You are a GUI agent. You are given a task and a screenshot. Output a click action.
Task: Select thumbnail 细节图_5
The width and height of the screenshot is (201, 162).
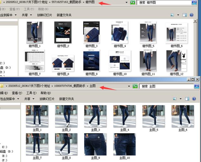pos(148,33)
